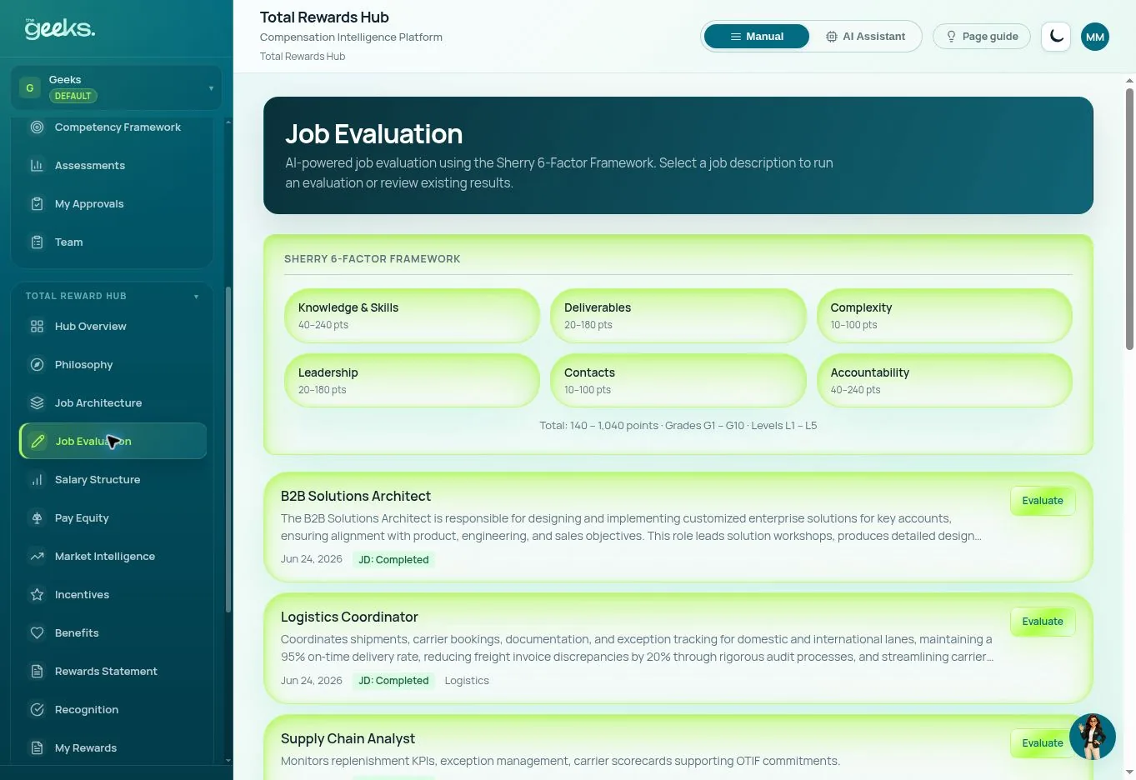Evaluate the Supply Chain Analyst job
Screen dimensions: 1136x780
pyautogui.click(x=1042, y=743)
